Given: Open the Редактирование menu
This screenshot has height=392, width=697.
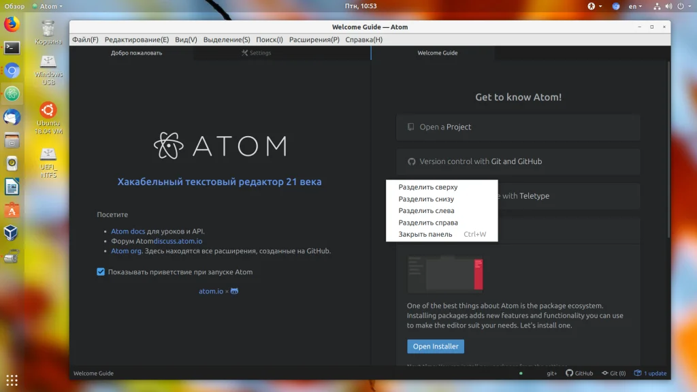Looking at the screenshot, I should [x=136, y=39].
